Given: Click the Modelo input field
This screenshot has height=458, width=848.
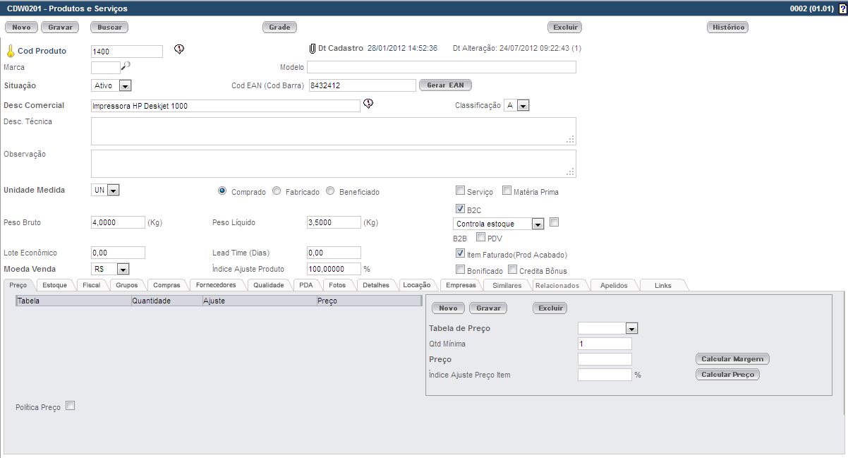Looking at the screenshot, I should click(x=441, y=68).
